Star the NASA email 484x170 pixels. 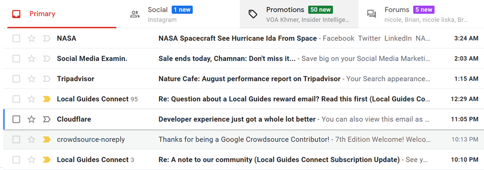click(32, 39)
